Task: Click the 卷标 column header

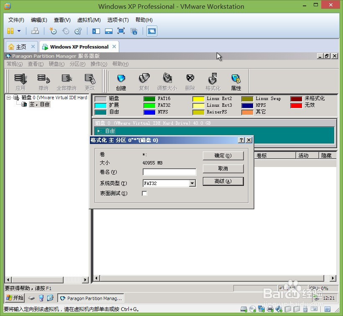Action: [275, 156]
